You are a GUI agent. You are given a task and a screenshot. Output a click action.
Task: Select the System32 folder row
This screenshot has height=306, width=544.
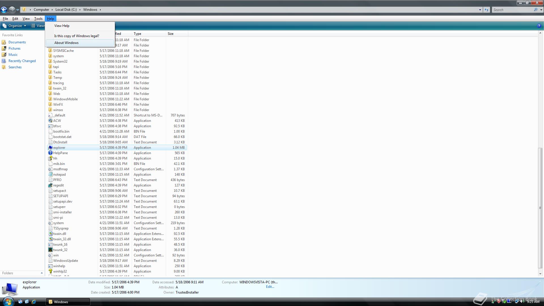tap(117, 61)
